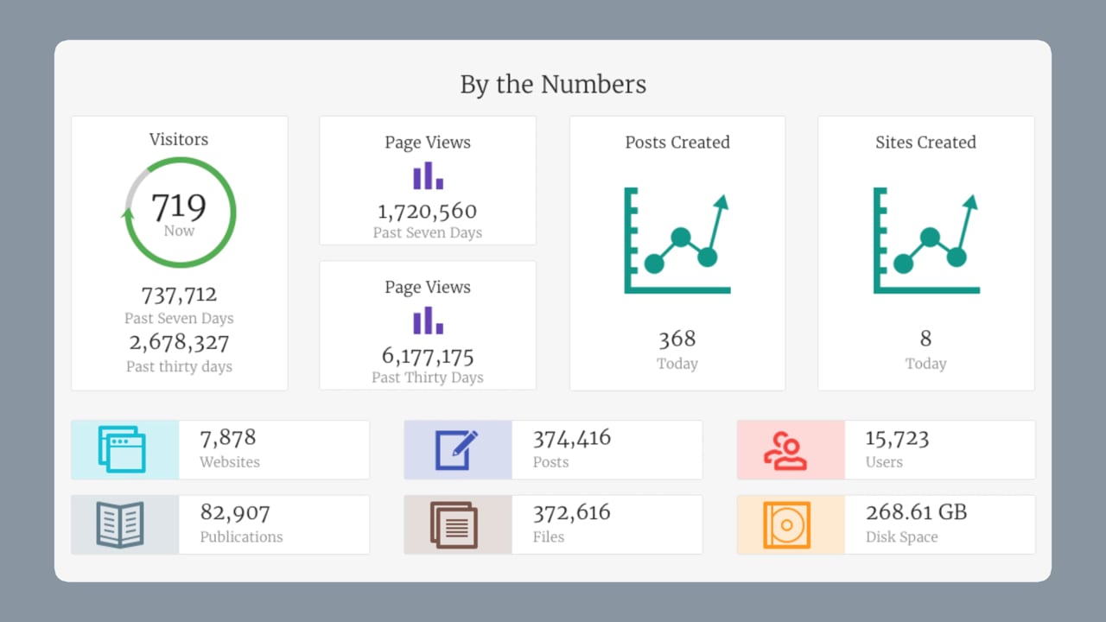Click the By the Numbers heading
The image size is (1106, 622).
tap(553, 85)
